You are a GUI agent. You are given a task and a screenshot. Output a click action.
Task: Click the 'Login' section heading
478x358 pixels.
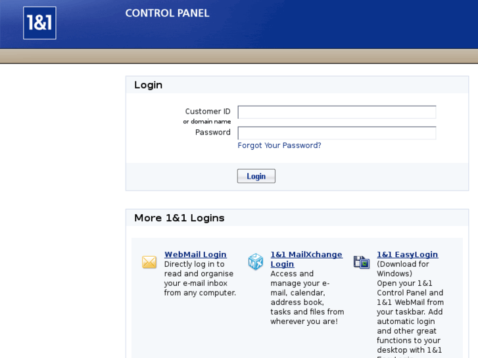click(148, 85)
